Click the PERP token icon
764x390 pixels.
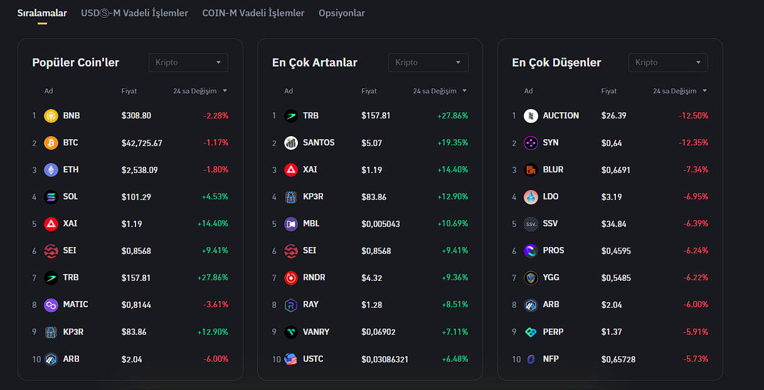pos(531,332)
